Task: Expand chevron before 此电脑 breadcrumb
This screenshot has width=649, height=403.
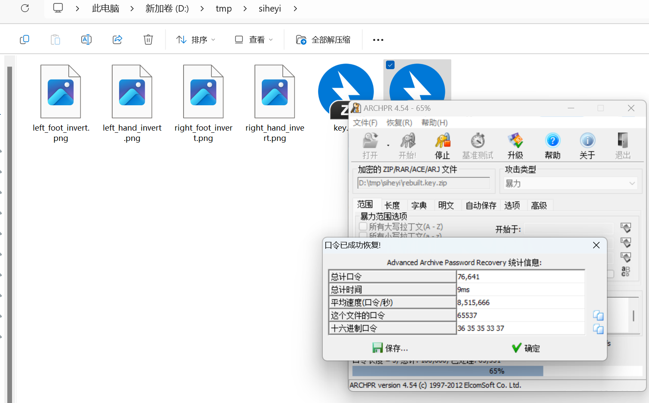Action: click(x=77, y=9)
